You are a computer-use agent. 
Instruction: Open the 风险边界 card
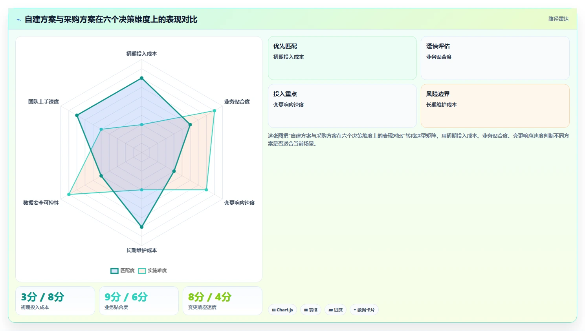495,106
